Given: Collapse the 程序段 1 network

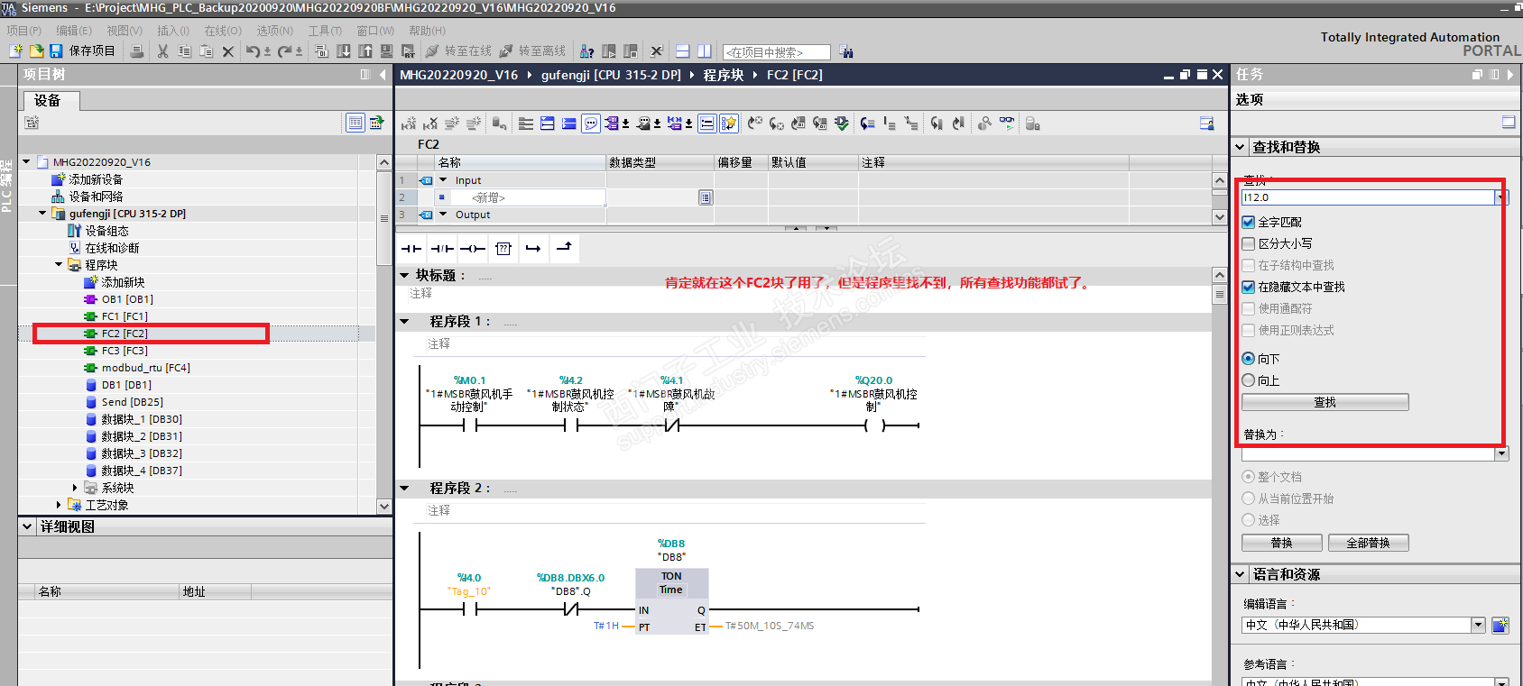Looking at the screenshot, I should (x=404, y=322).
